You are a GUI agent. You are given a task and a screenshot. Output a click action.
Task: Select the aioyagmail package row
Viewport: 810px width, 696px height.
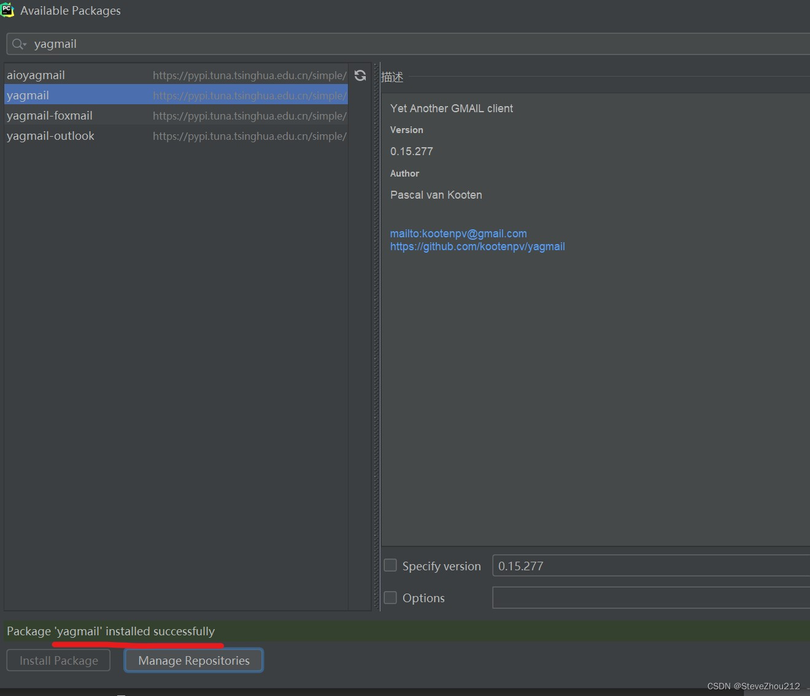(x=176, y=75)
